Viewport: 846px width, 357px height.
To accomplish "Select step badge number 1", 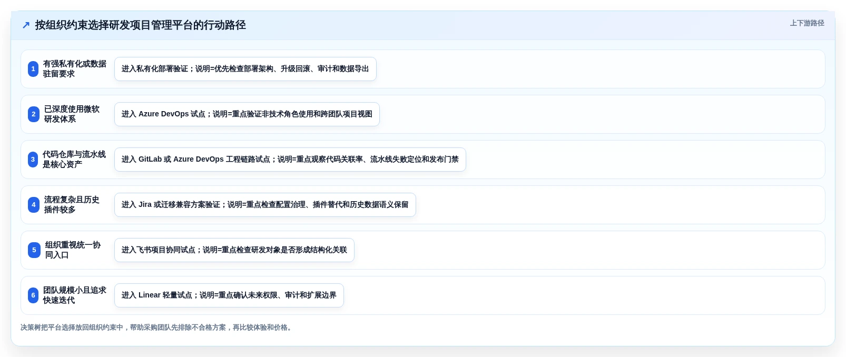I will (x=33, y=69).
